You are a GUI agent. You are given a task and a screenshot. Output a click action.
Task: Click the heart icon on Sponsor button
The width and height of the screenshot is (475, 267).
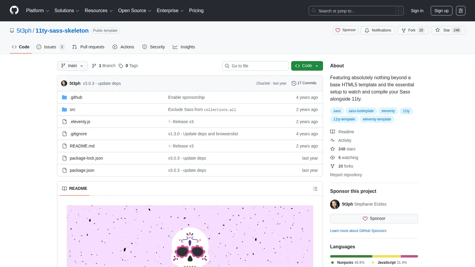coord(338,30)
